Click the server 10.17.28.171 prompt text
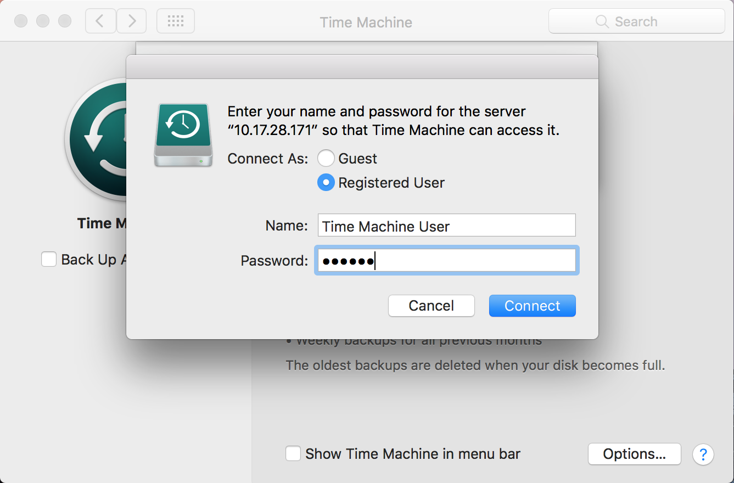734x483 pixels. coord(394,121)
